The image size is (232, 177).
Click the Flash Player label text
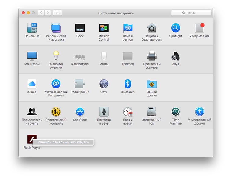point(32,148)
